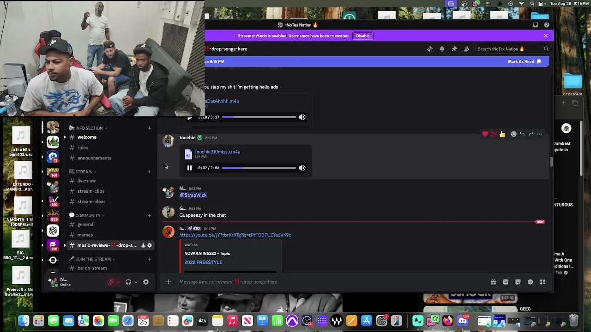This screenshot has width=591, height=332.
Task: Open Music app in the Dock
Action: pos(232,321)
